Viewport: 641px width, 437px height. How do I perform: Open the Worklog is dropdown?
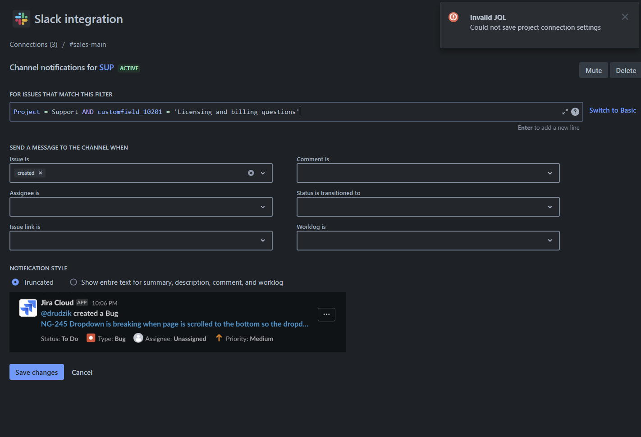[549, 240]
